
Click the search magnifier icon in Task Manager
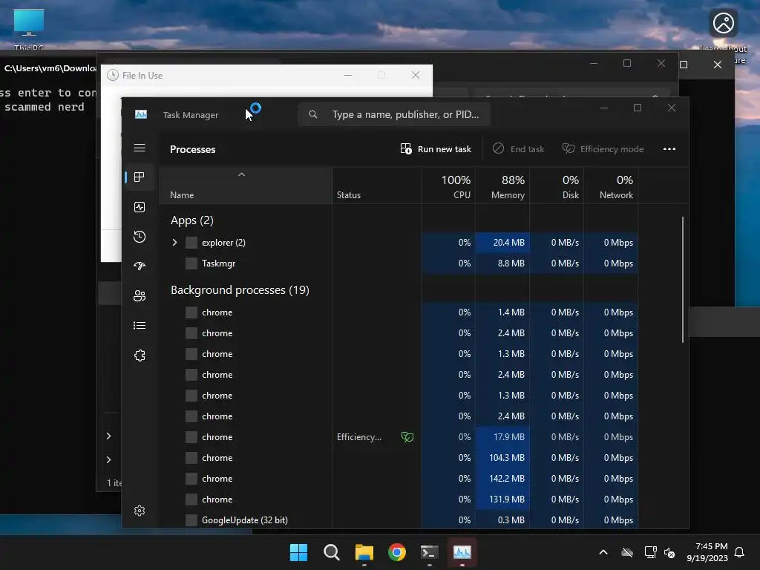(x=313, y=114)
